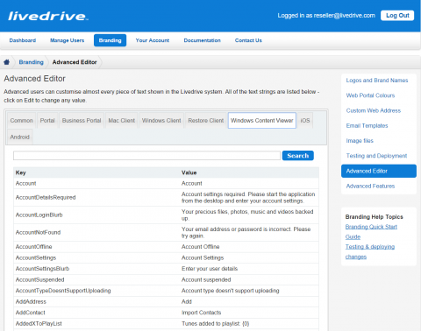Open Testing and Deployment page

coord(376,156)
